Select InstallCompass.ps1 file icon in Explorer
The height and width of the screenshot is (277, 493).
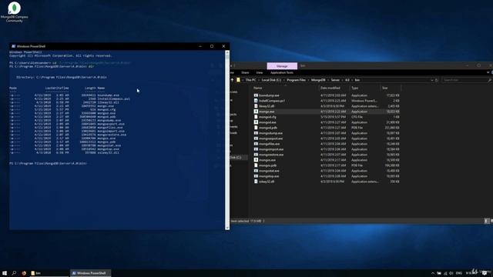[256, 101]
